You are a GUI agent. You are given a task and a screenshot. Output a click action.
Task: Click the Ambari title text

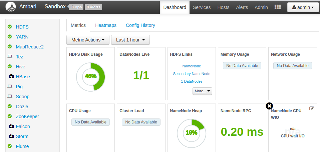coord(28,7)
